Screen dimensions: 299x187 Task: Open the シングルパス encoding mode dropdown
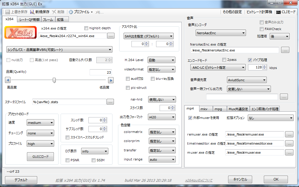point(59,50)
